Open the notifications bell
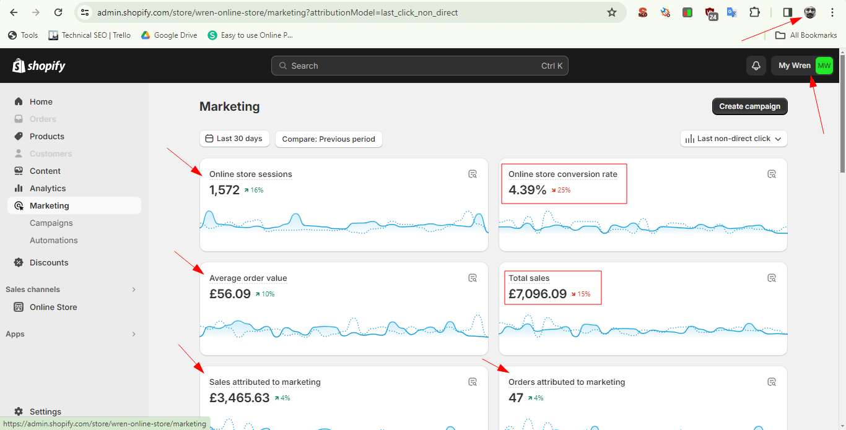 coord(756,66)
